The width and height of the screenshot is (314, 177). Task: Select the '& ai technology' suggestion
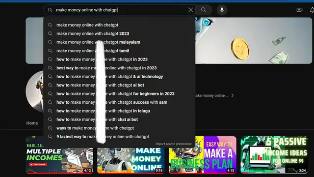(x=119, y=77)
